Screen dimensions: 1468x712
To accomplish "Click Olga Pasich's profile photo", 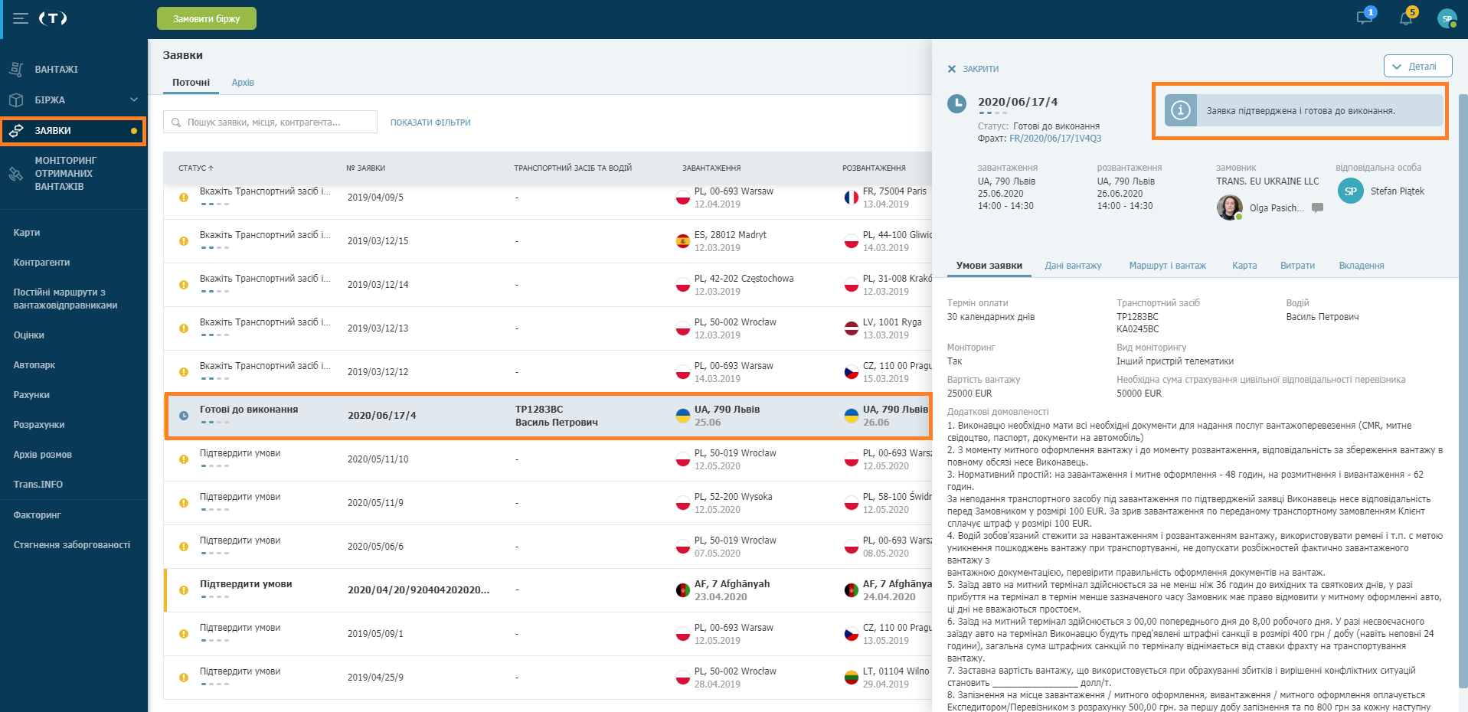I will [1230, 207].
